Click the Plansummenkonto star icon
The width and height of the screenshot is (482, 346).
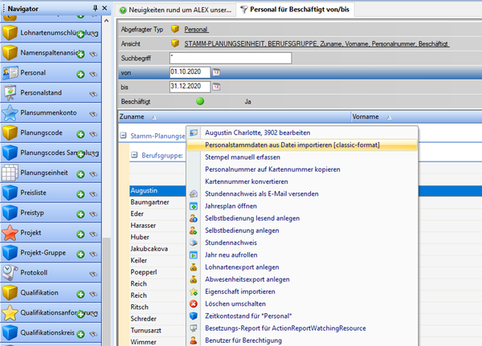click(x=10, y=113)
